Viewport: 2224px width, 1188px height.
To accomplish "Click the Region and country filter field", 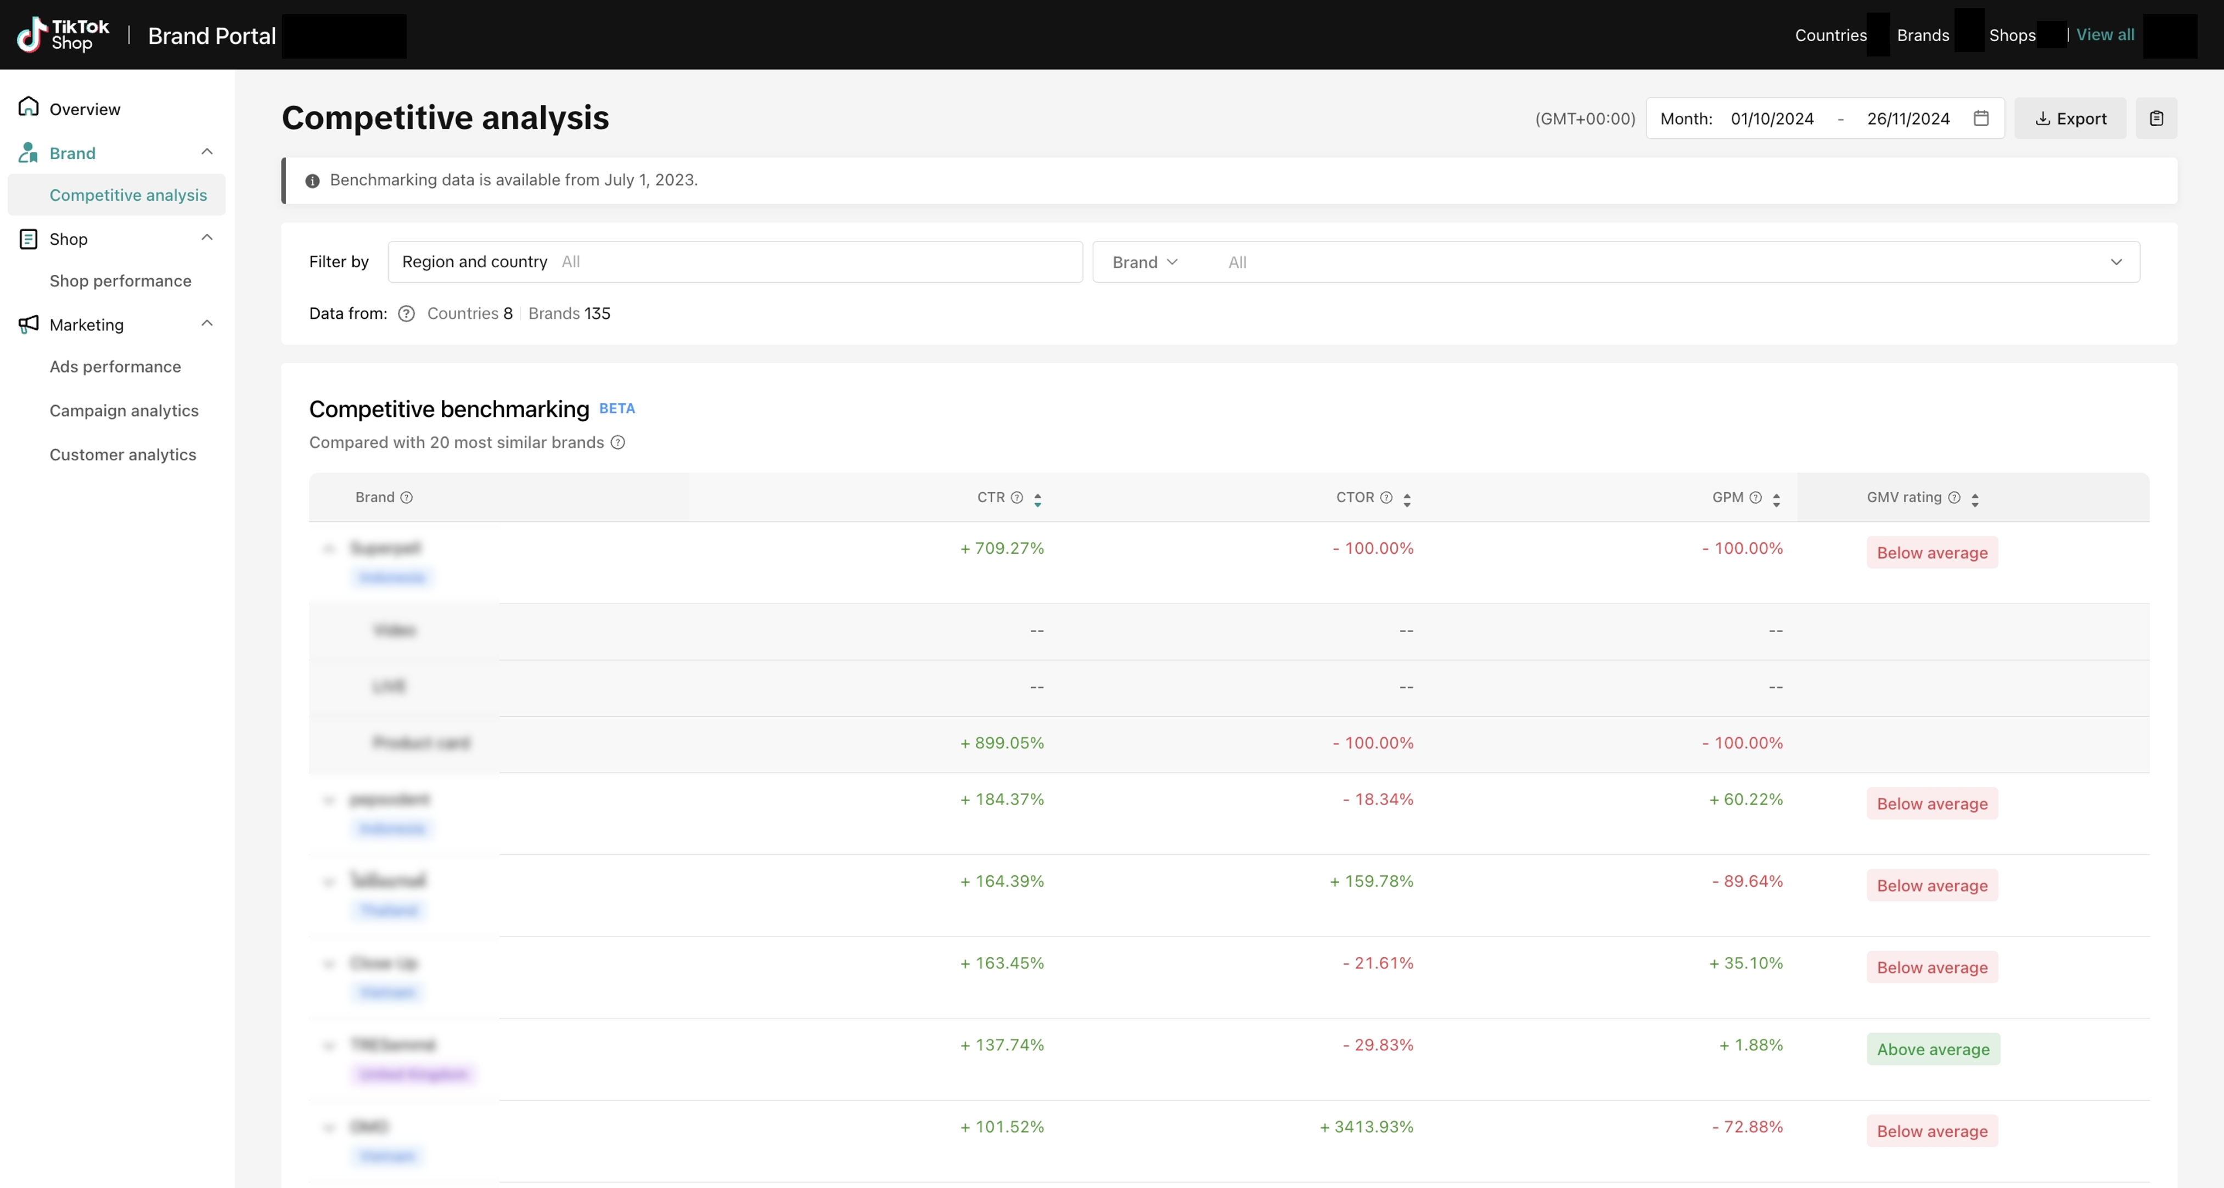I will (735, 262).
